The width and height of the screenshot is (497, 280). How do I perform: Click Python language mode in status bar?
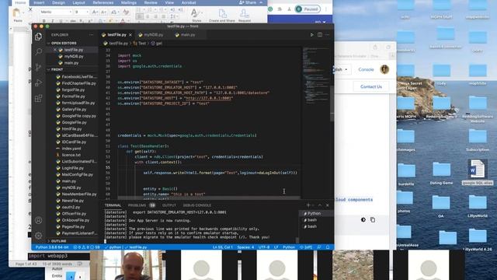coord(288,247)
